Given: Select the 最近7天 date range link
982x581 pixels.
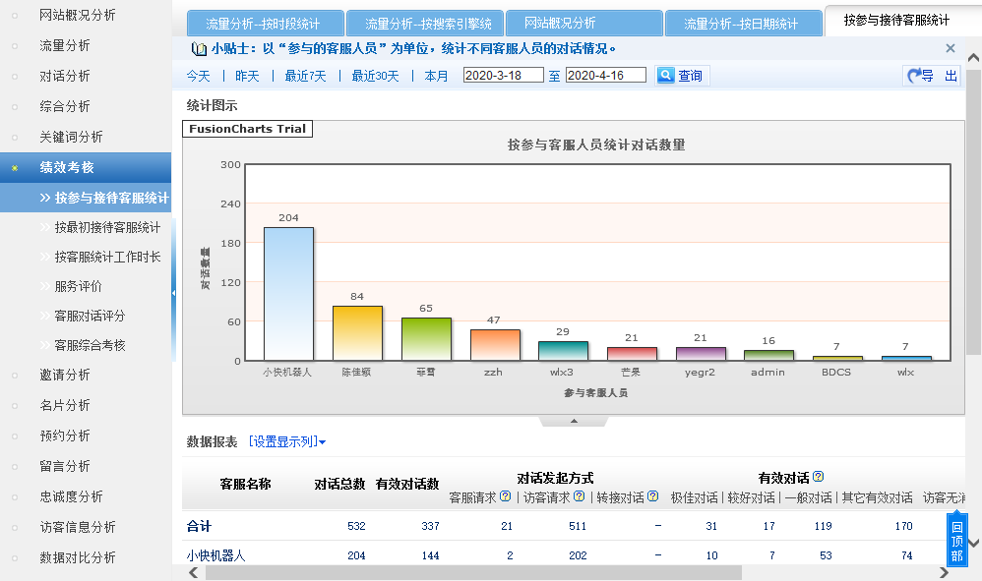Looking at the screenshot, I should coord(305,76).
